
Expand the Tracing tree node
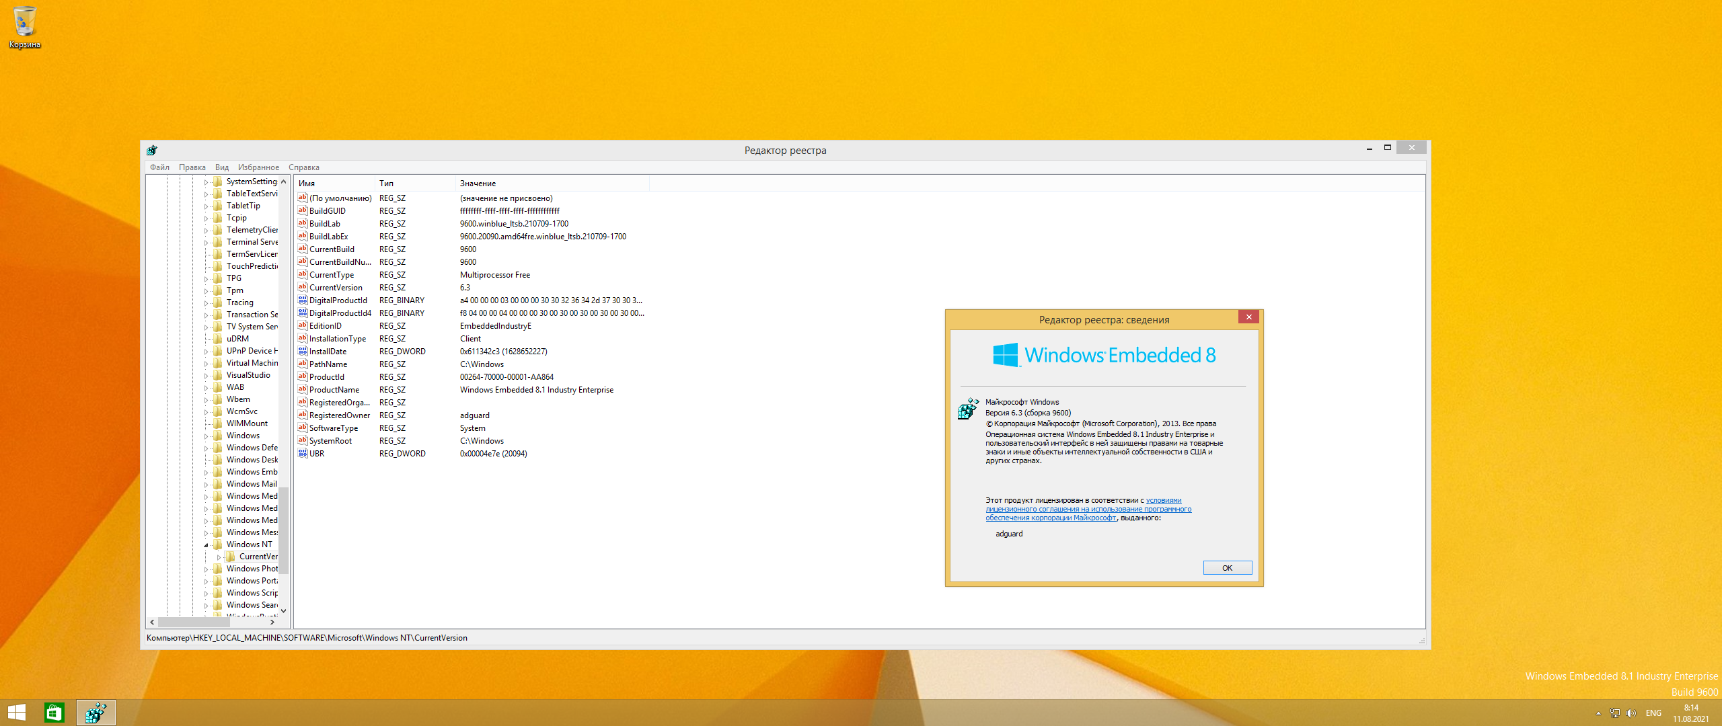click(206, 303)
